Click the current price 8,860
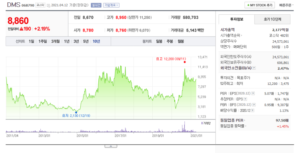This screenshot has width=297, height=153. click(18, 21)
